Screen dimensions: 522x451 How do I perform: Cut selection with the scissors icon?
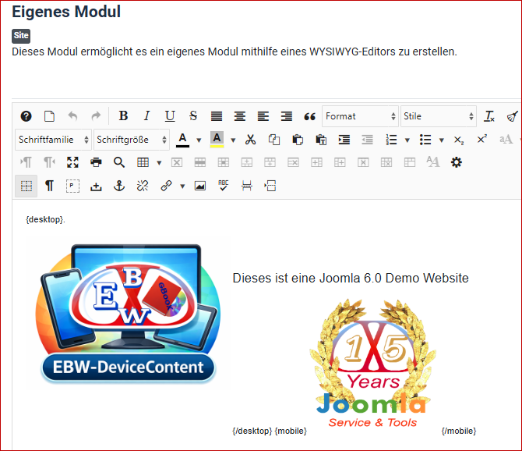pos(250,140)
